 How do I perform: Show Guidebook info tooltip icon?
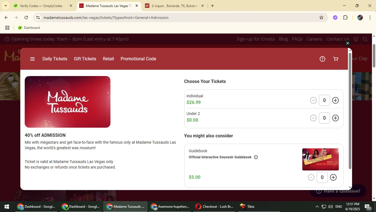pos(256,157)
